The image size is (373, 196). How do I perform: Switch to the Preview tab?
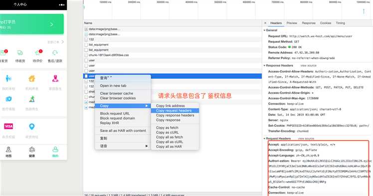(x=292, y=23)
